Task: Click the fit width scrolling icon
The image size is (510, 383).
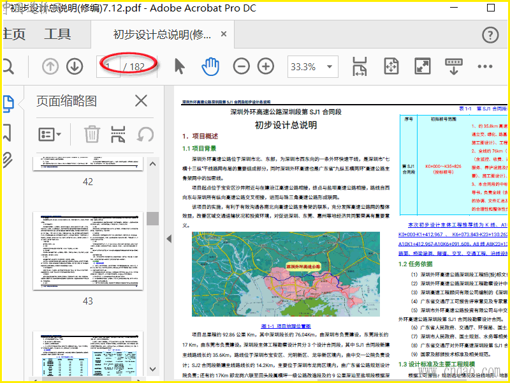Action: [360, 66]
